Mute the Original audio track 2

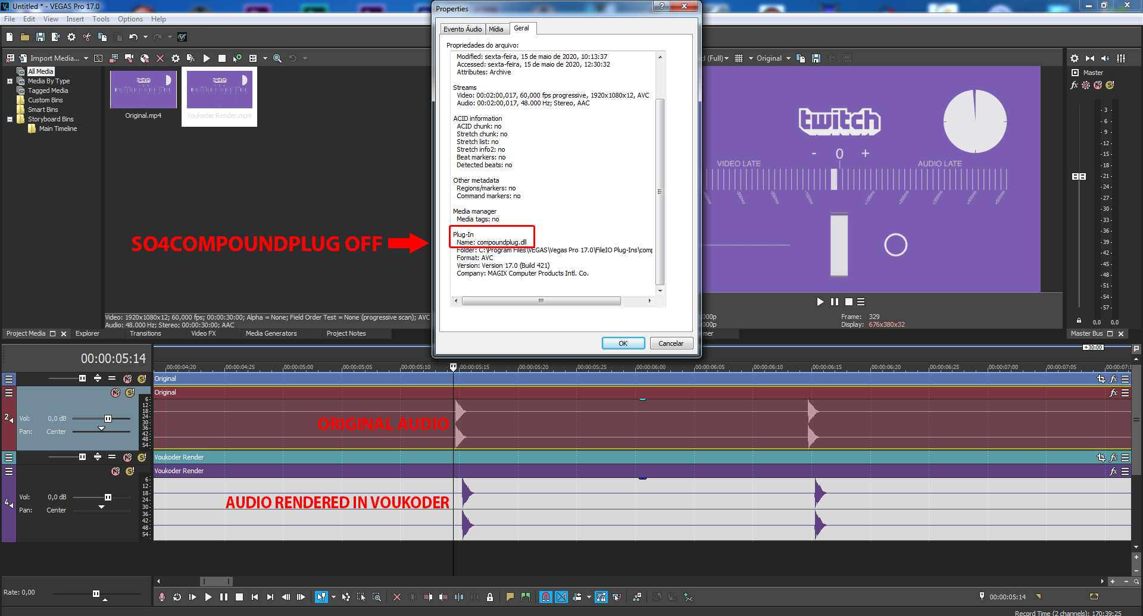click(115, 393)
